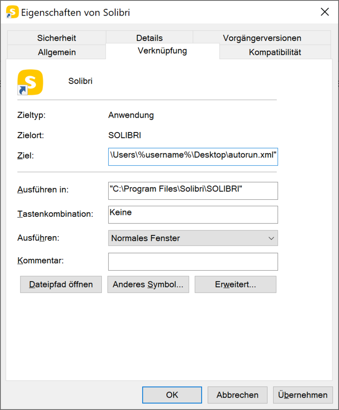Click into the Ziel target field
This screenshot has height=410, width=339.
pyautogui.click(x=193, y=157)
